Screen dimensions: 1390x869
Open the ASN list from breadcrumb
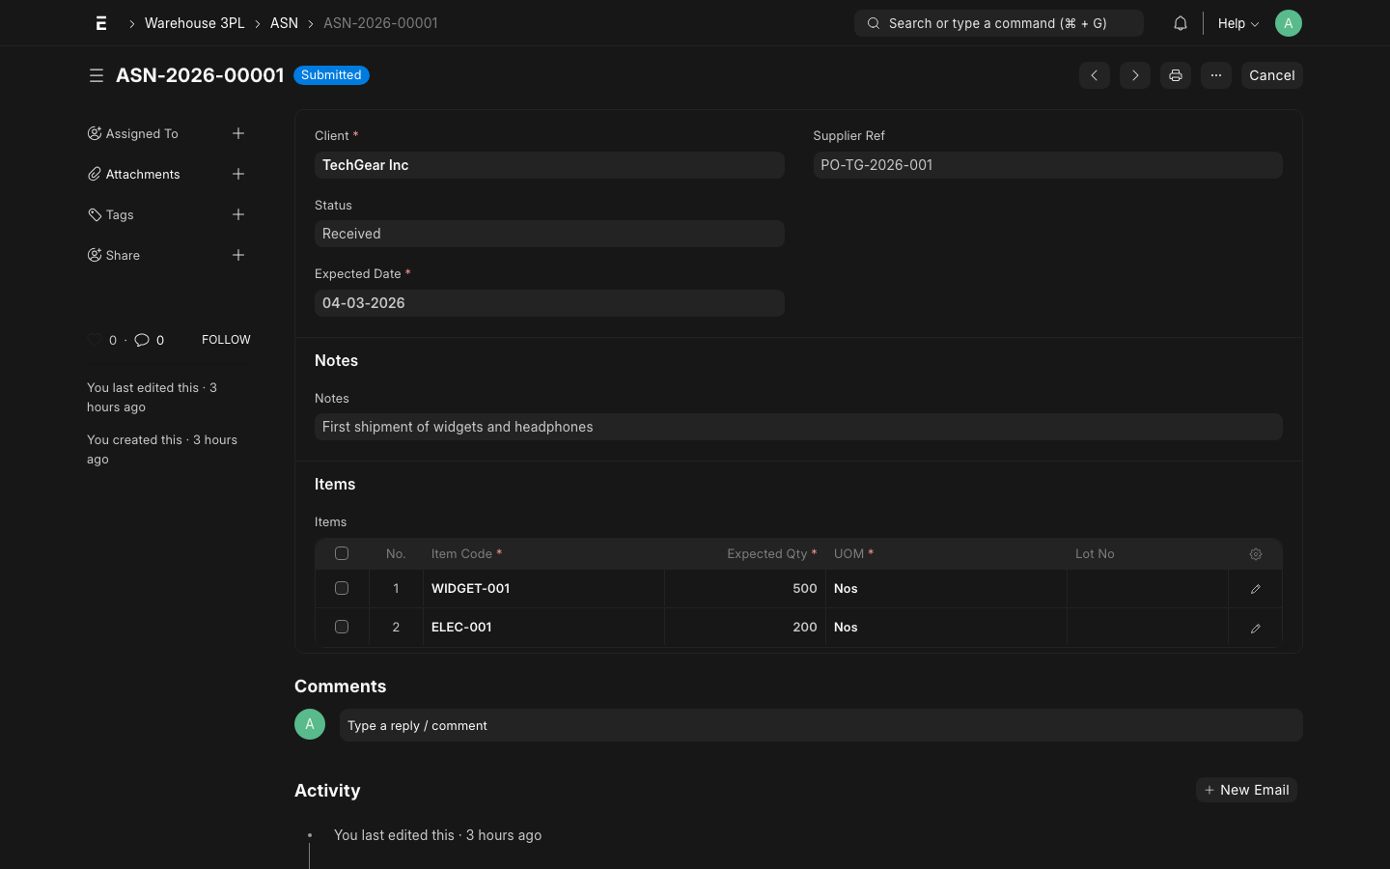coord(284,22)
